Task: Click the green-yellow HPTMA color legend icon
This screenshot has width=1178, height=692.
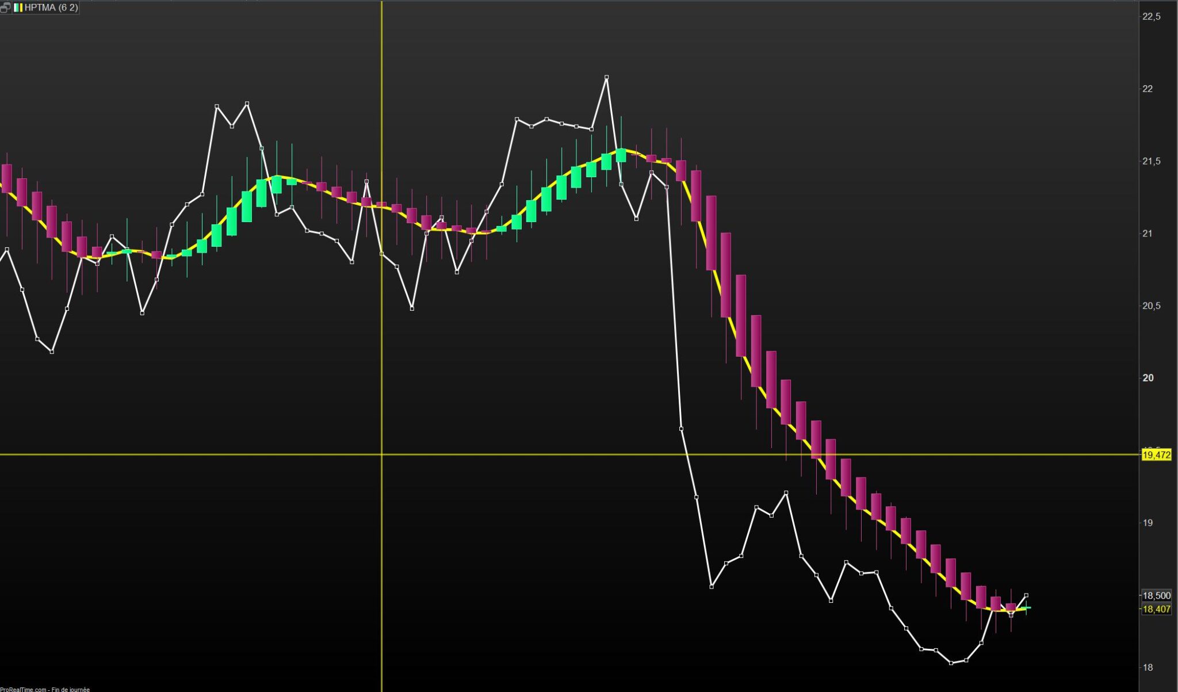Action: point(18,7)
